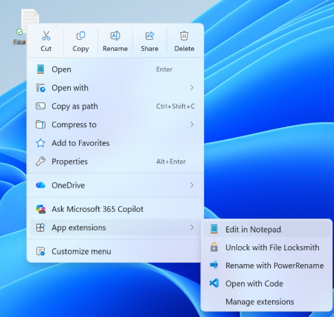
Task: Click the Enter shortcut hint
Action: pyautogui.click(x=164, y=69)
